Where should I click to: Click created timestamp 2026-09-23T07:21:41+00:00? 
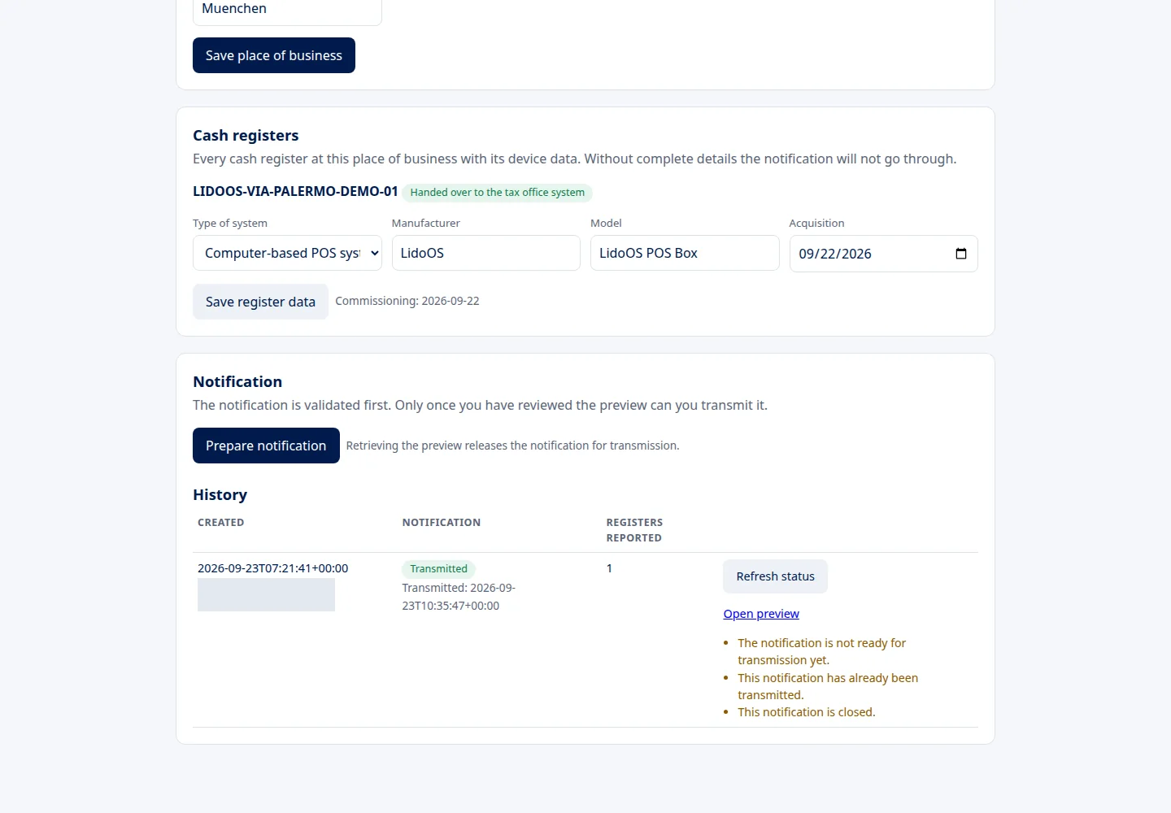(x=272, y=568)
